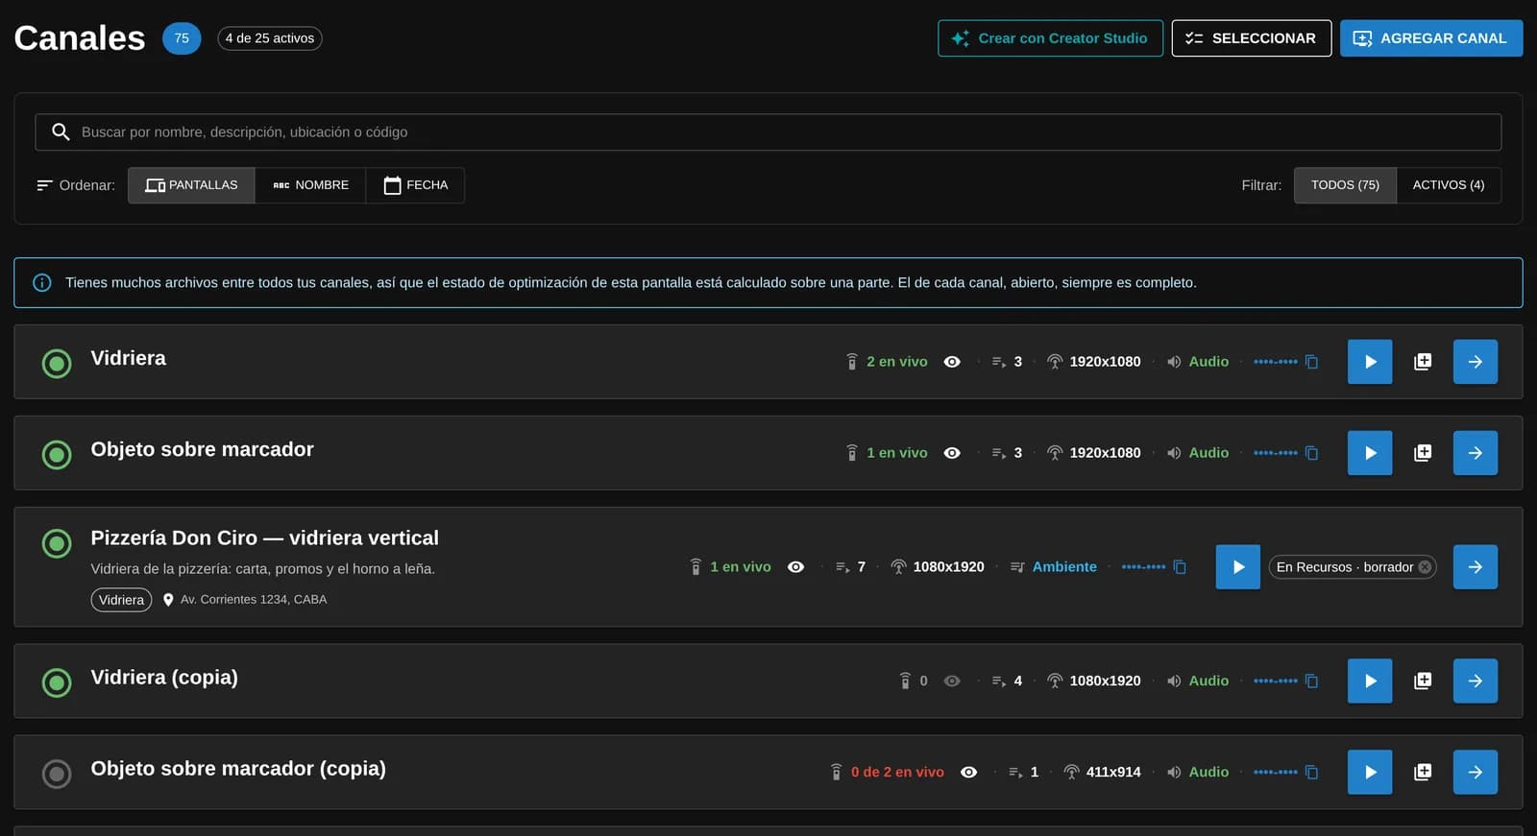Click the Seleccionar button
Image resolution: width=1537 pixels, height=836 pixels.
pyautogui.click(x=1251, y=38)
